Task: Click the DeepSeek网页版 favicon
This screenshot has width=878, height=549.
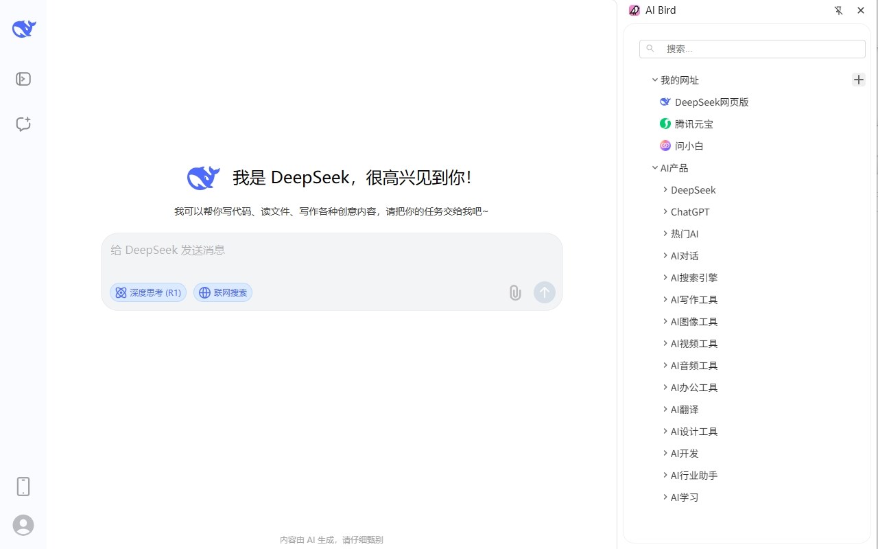Action: (x=665, y=102)
